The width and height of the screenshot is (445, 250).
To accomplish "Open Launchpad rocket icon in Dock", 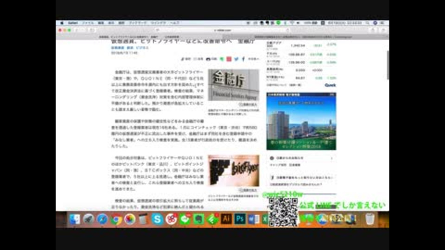I will [89, 219].
